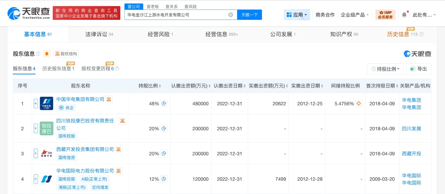
Task: Click the 天眼一下 search button
Action: tap(249, 15)
